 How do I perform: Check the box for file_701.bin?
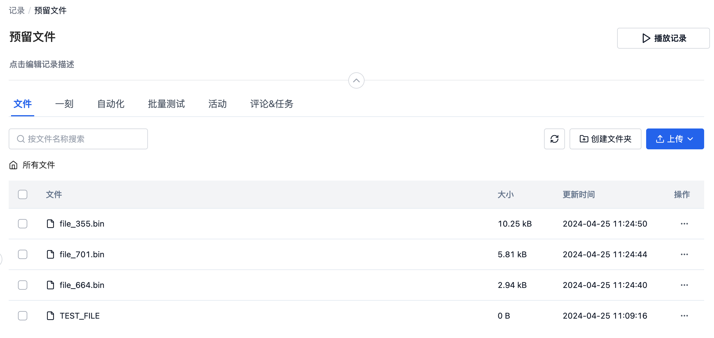23,254
